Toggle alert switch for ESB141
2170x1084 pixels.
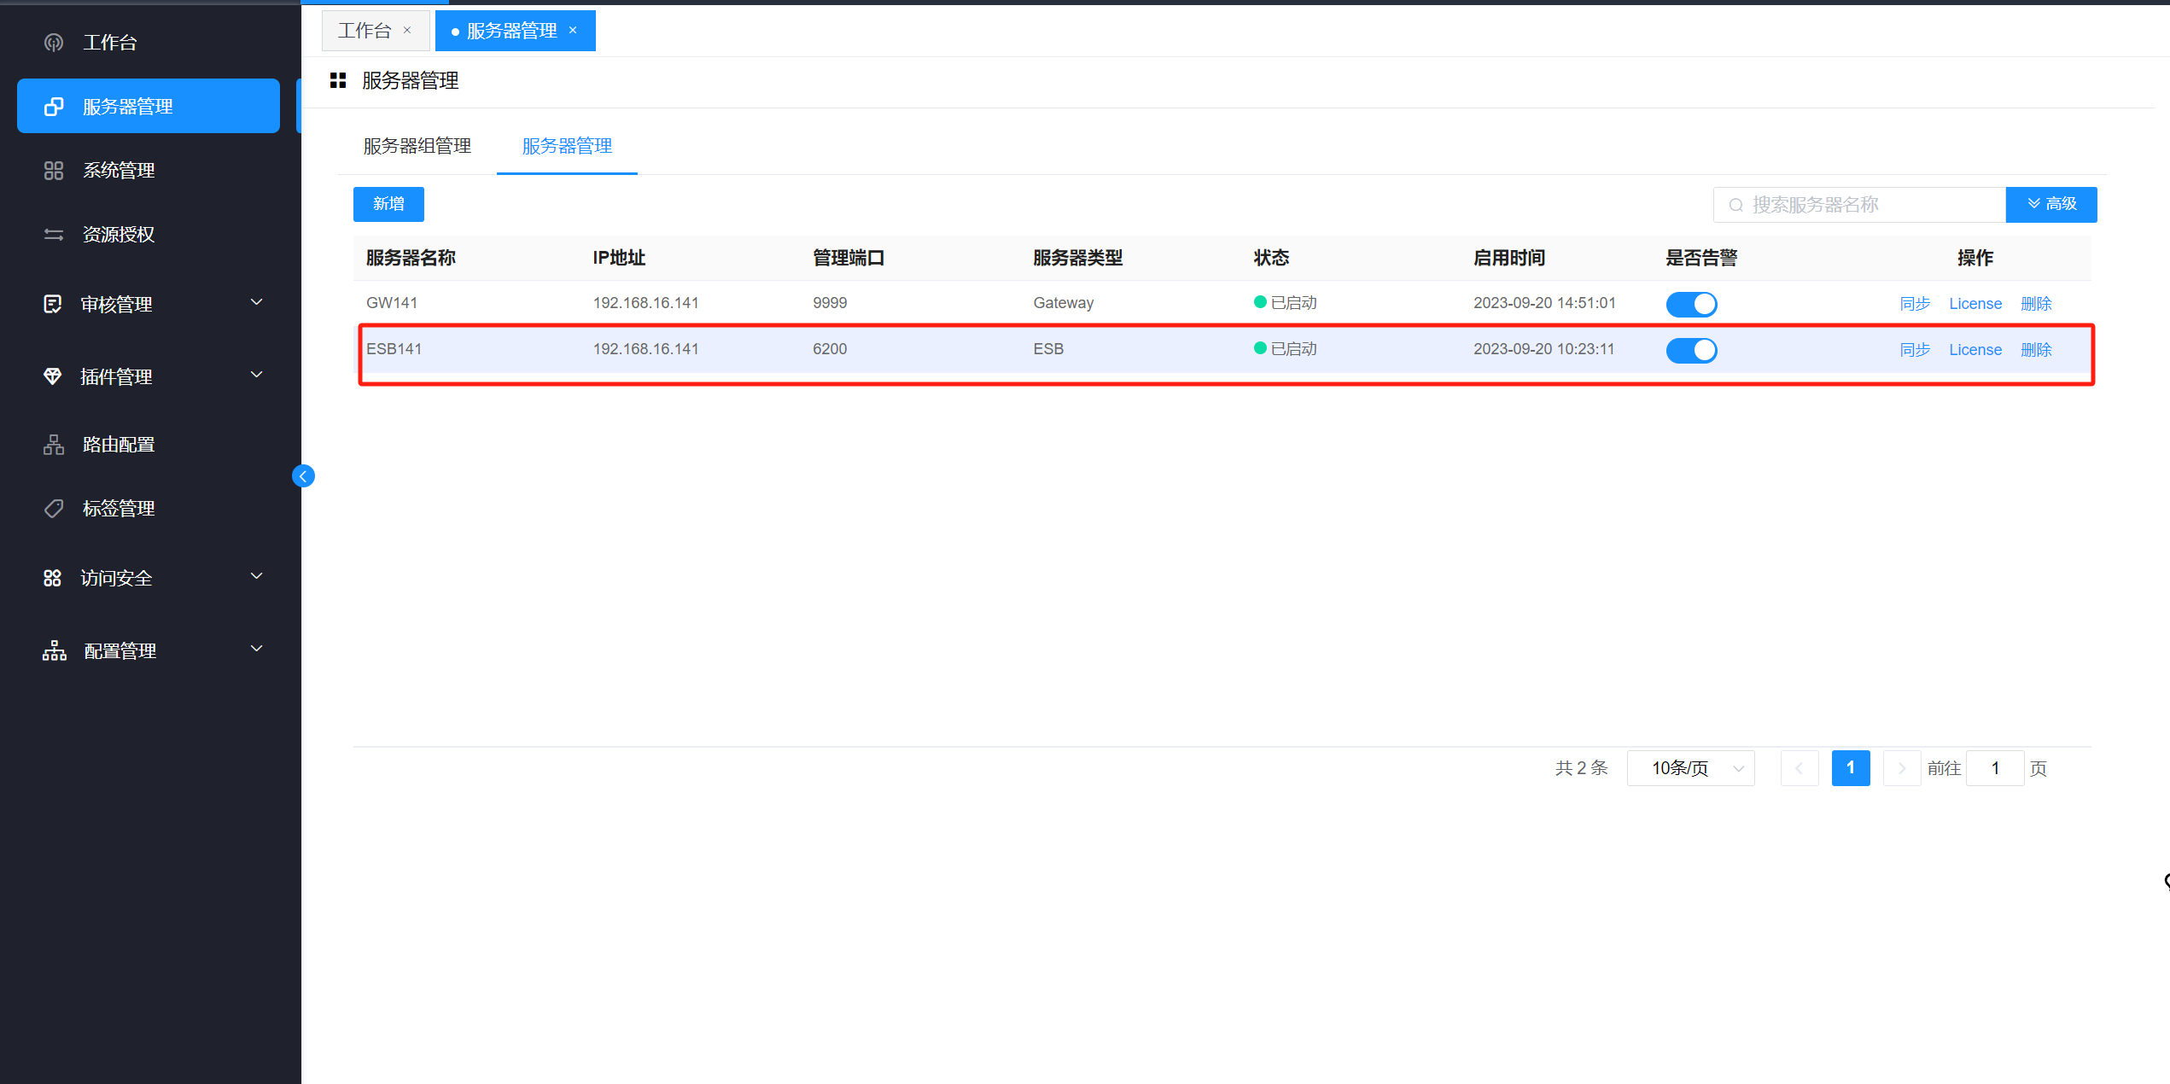point(1690,350)
